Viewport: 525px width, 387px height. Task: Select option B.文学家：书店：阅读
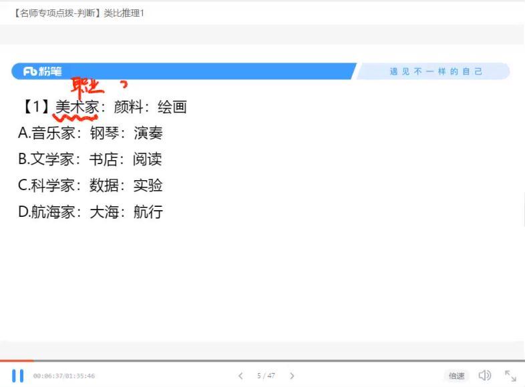tap(90, 159)
